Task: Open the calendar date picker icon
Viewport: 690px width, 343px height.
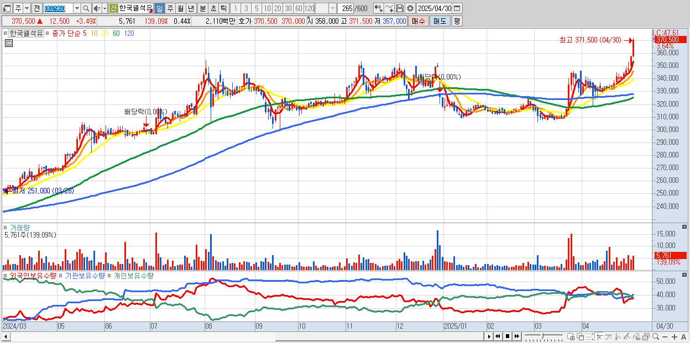Action: 457,8
